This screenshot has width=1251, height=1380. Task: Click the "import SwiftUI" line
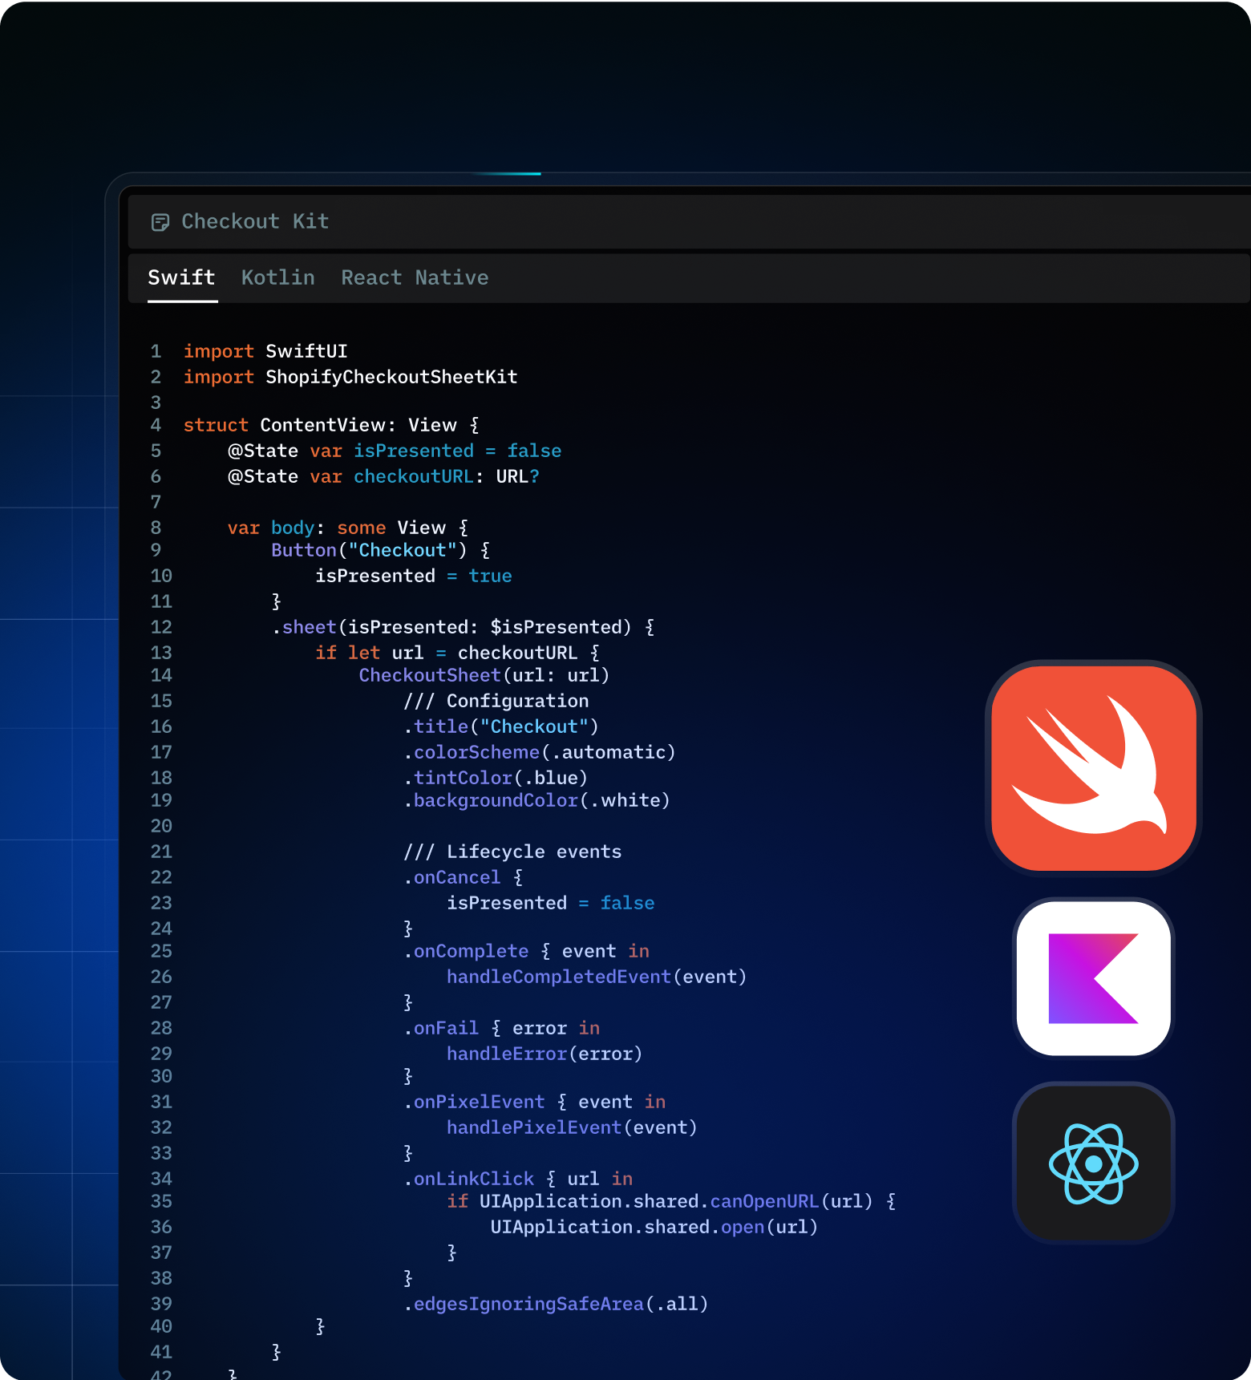(265, 351)
